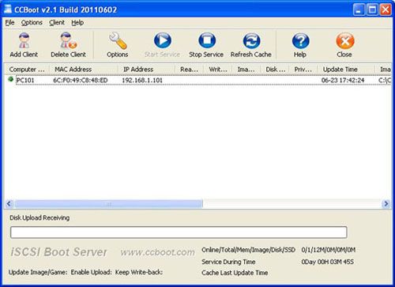Select the PC101 client row
The height and width of the screenshot is (287, 395).
click(x=197, y=80)
